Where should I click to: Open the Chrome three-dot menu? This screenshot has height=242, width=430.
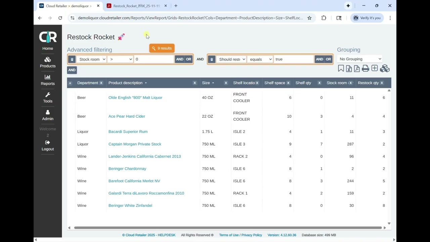[x=390, y=18]
